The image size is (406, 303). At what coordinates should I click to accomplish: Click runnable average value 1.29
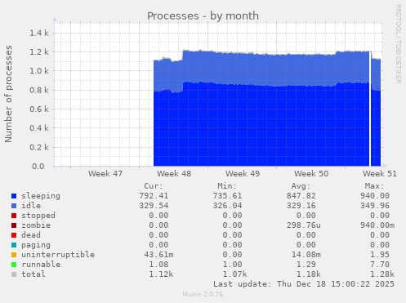pyautogui.click(x=306, y=265)
